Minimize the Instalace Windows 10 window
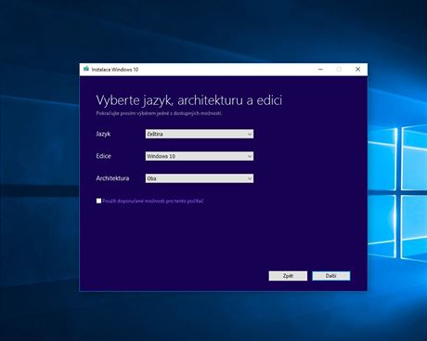This screenshot has width=427, height=341. coord(320,69)
